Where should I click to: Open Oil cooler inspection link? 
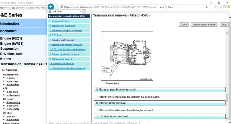pos(12,106)
